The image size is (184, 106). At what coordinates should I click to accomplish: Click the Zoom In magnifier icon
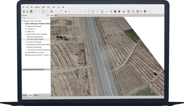click(81, 11)
